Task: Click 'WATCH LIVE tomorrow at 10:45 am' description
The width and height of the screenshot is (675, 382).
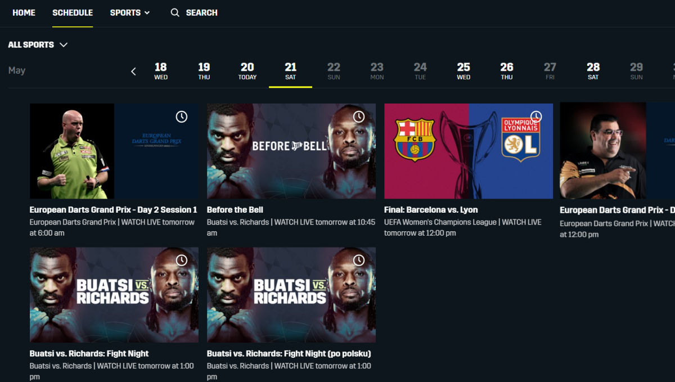Action: point(291,227)
